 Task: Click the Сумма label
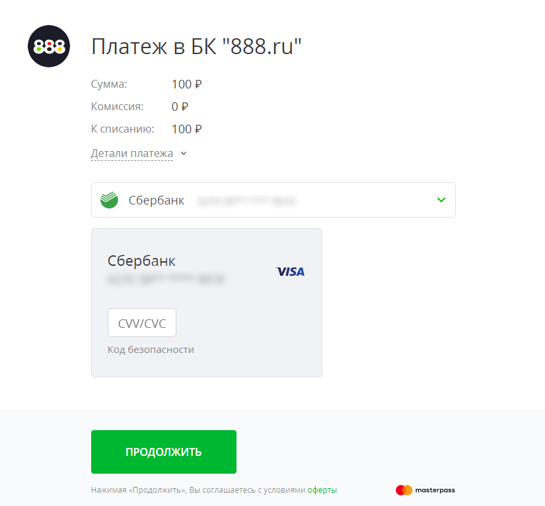[109, 84]
